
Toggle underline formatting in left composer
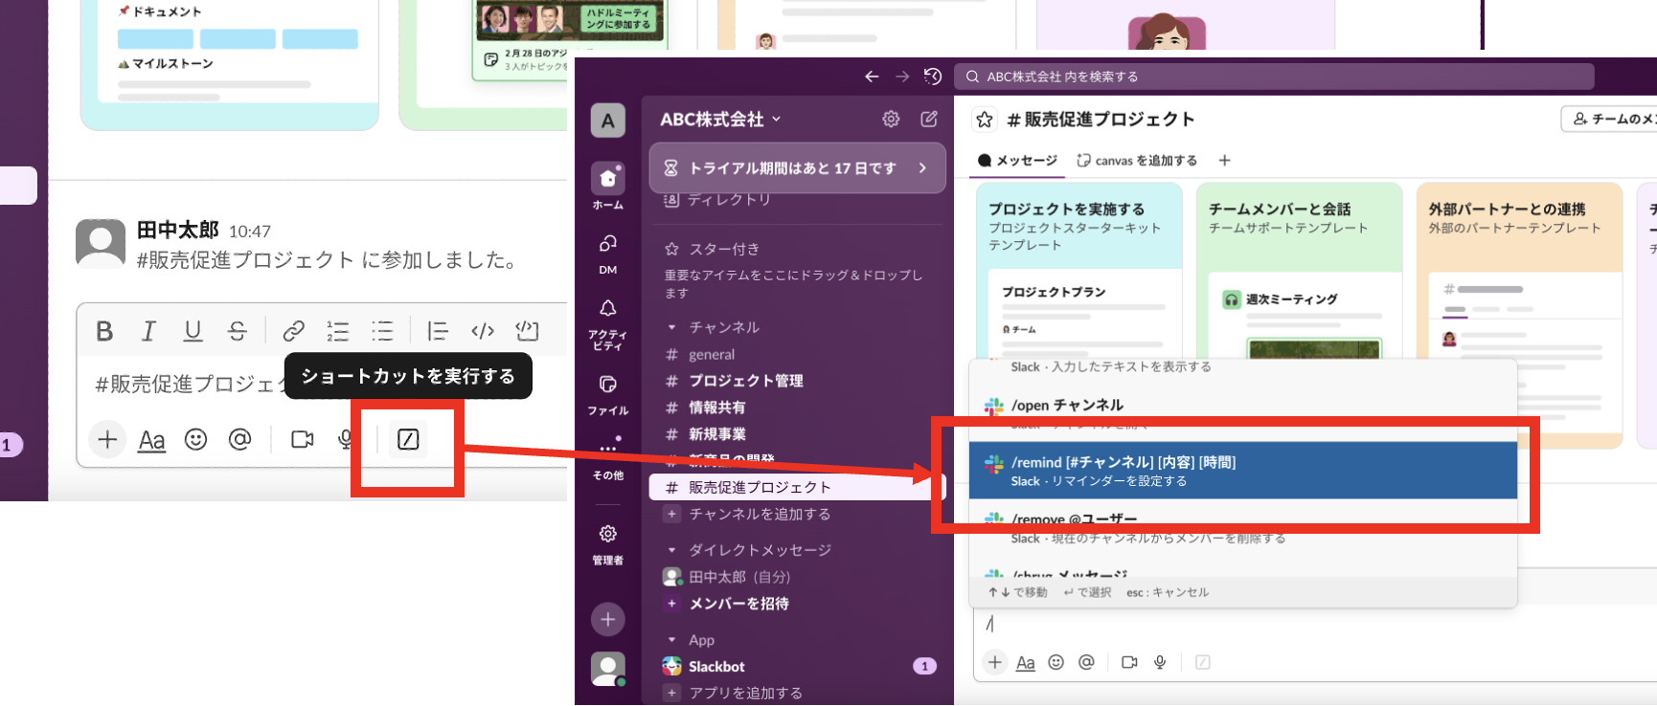193,331
